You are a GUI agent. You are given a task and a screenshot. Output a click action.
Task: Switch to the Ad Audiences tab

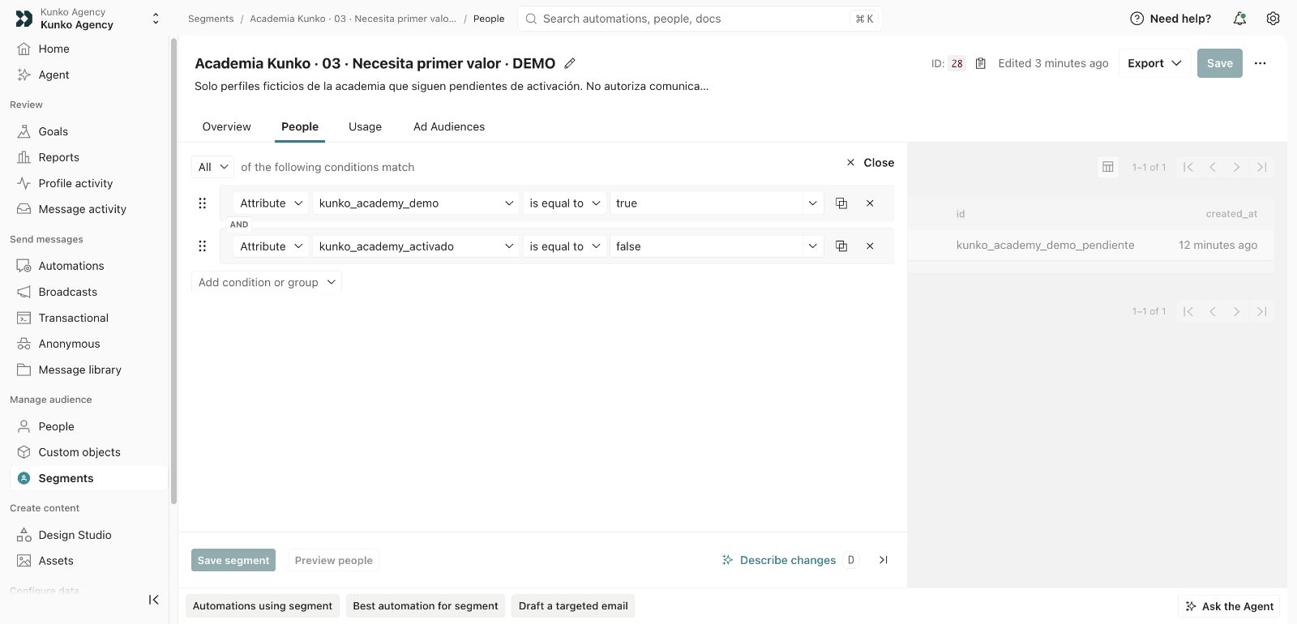[449, 126]
